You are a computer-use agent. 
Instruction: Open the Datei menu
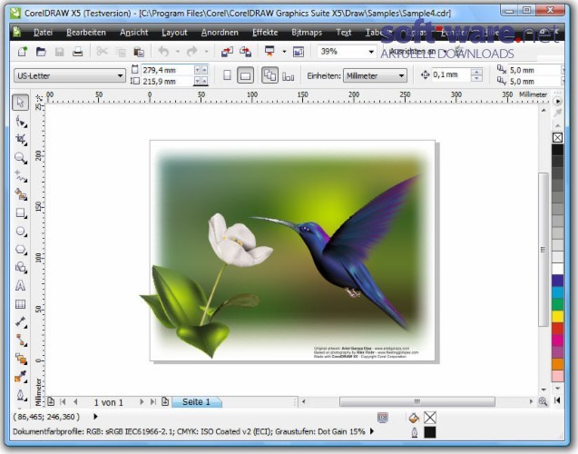pos(43,33)
